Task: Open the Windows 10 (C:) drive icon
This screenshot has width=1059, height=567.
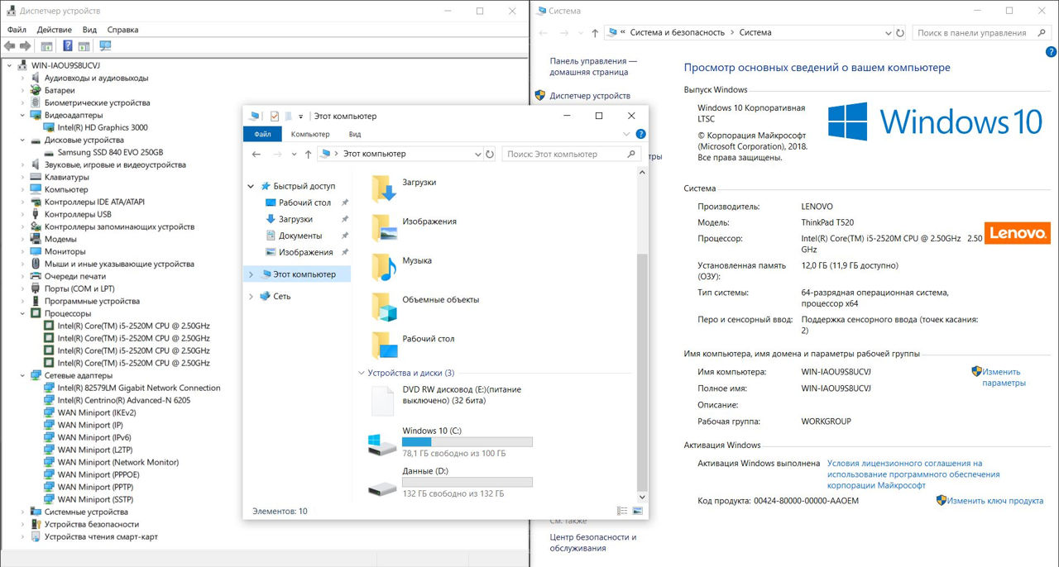Action: (382, 445)
